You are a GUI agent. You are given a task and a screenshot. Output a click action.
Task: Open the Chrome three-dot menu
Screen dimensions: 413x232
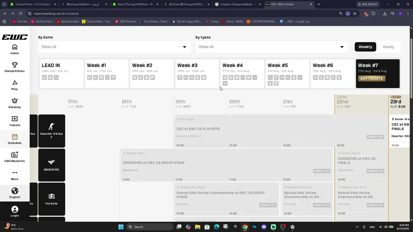click(408, 14)
